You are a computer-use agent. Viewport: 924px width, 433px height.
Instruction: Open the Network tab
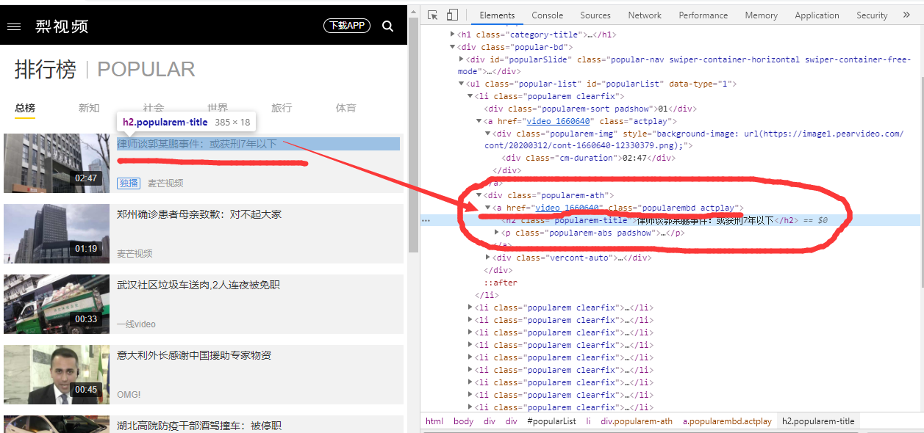point(645,15)
